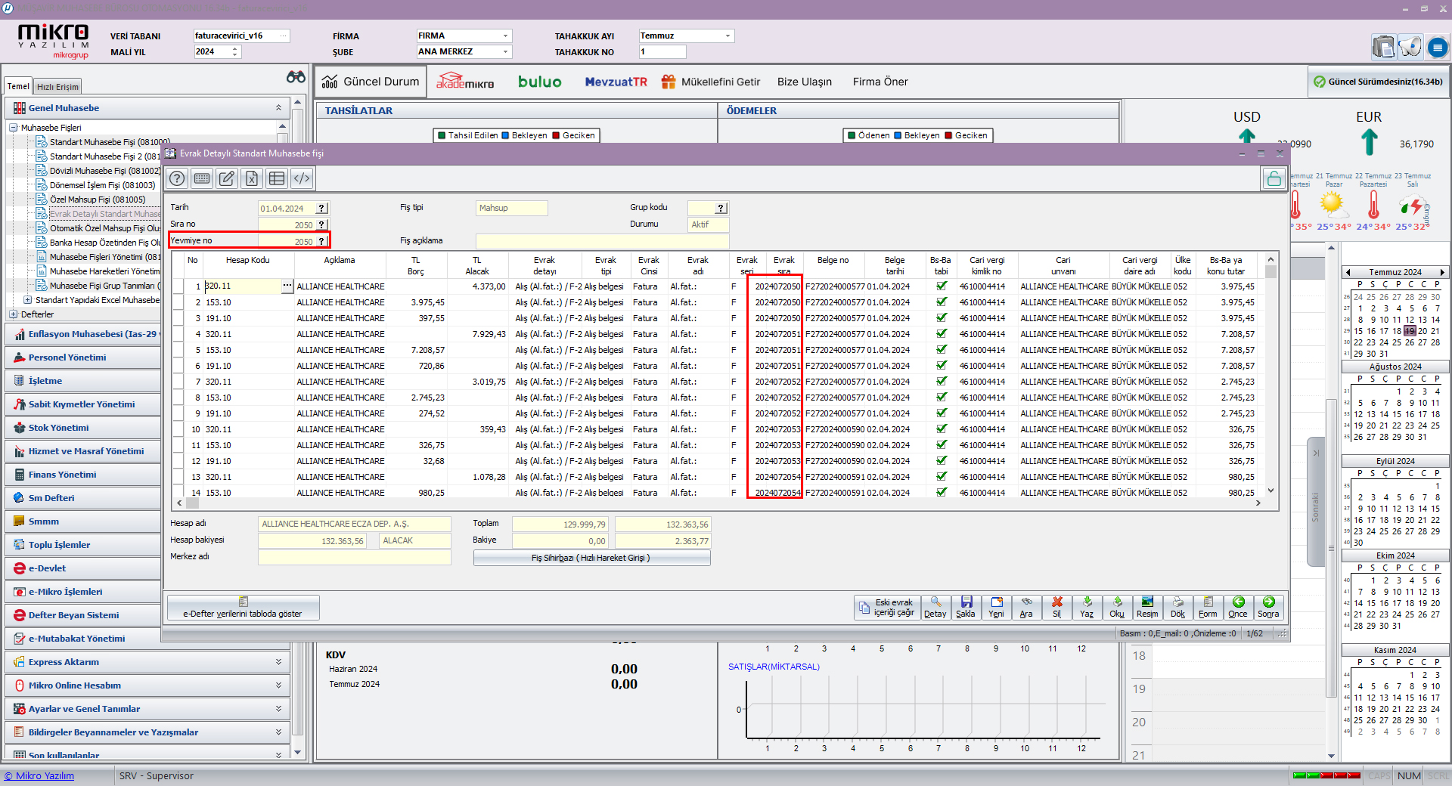Click the blue round menu icon top right
The width and height of the screenshot is (1452, 786).
[x=1437, y=48]
